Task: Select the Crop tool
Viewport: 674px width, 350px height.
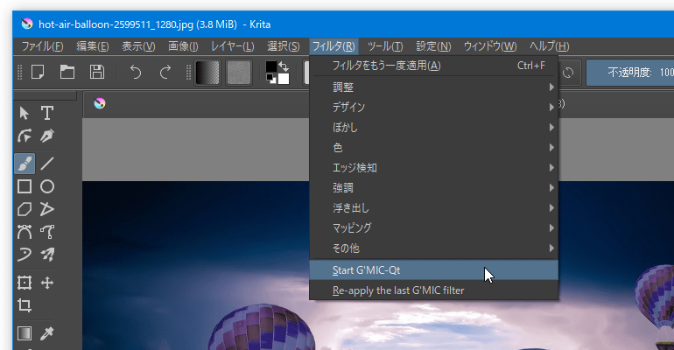Action: coord(25,305)
